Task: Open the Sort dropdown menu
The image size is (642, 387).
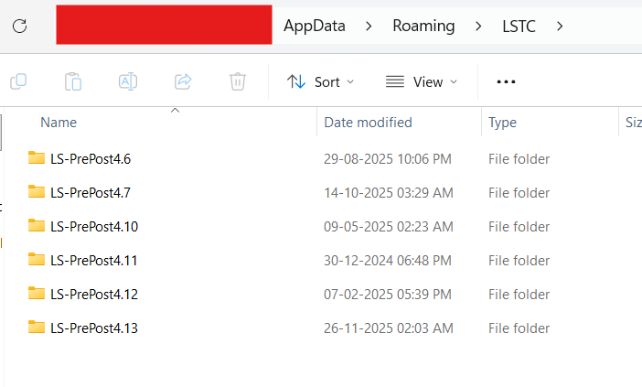Action: (x=321, y=81)
